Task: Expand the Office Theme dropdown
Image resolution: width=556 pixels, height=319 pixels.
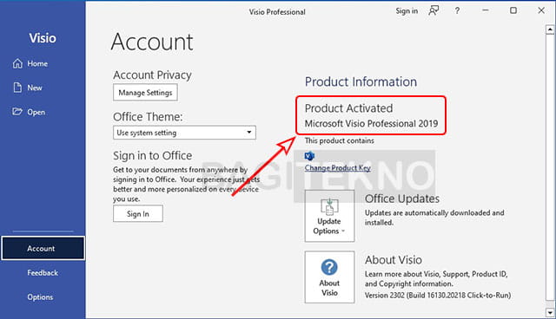Action: click(x=184, y=133)
